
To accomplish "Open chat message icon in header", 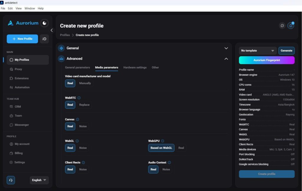I will tap(282, 26).
